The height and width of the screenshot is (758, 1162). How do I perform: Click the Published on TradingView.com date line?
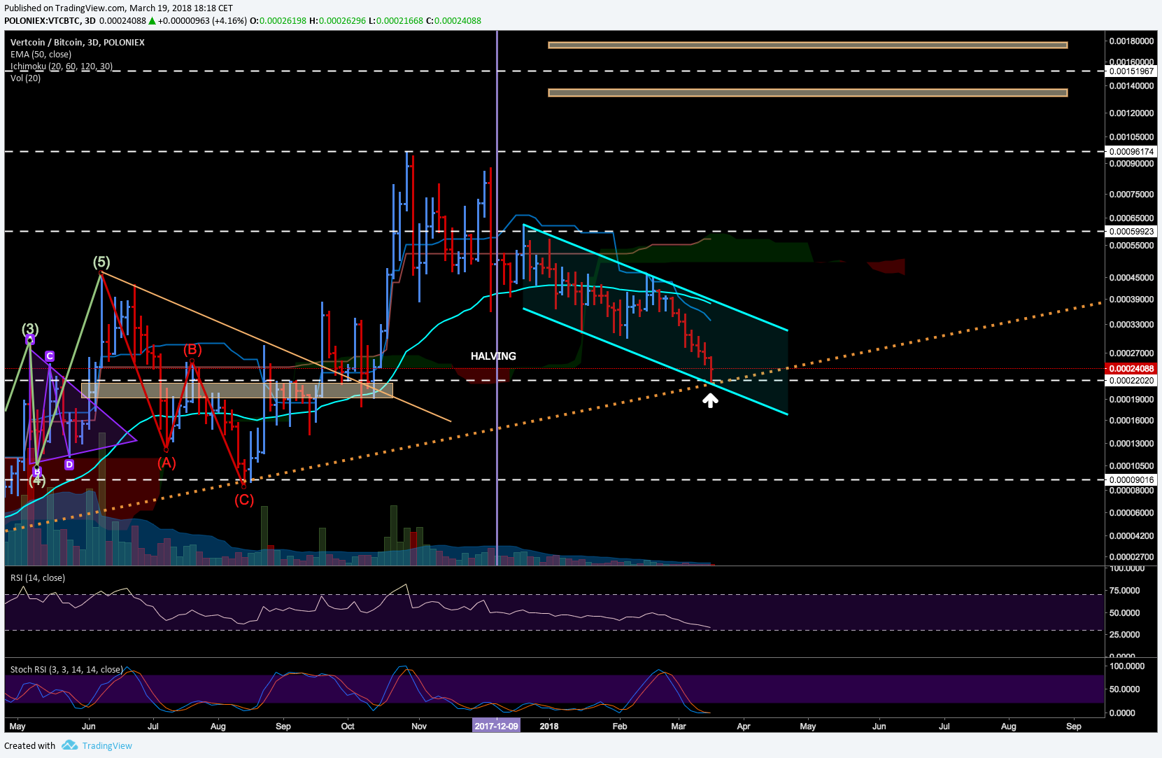coord(119,8)
